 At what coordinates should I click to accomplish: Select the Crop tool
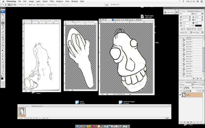click(3, 26)
